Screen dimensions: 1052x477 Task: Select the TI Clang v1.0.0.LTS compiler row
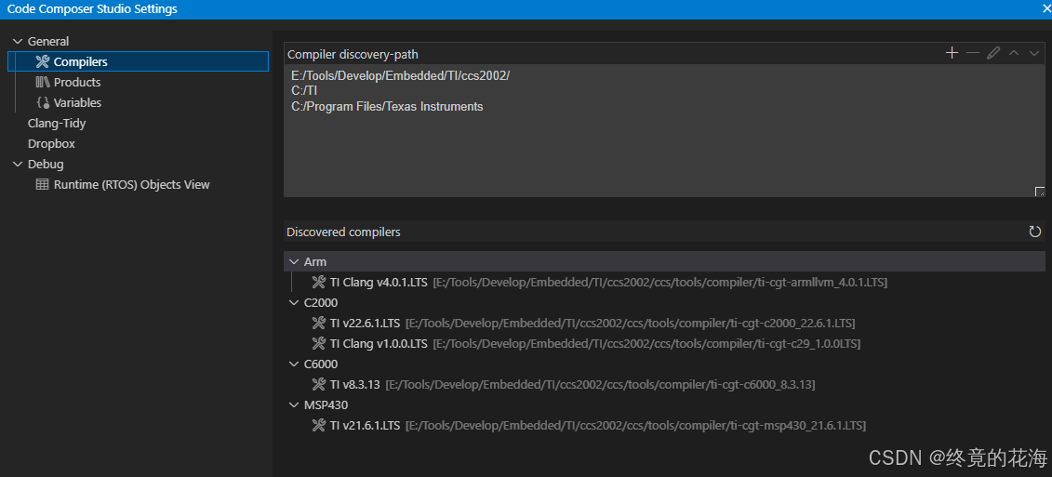tap(664, 343)
